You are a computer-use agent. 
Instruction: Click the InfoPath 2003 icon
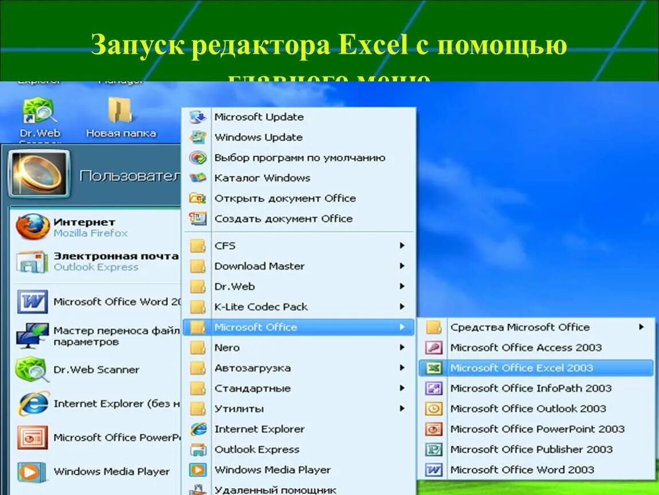(x=433, y=388)
